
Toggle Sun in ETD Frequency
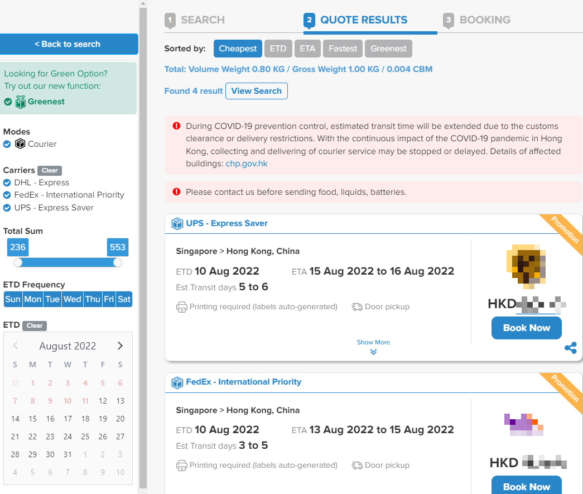pos(13,299)
